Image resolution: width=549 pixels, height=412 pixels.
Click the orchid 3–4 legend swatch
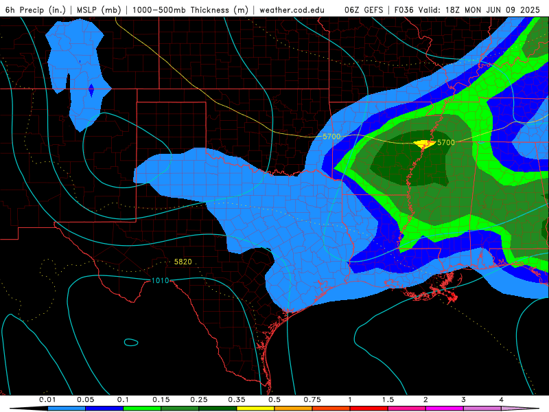[x=482, y=409]
